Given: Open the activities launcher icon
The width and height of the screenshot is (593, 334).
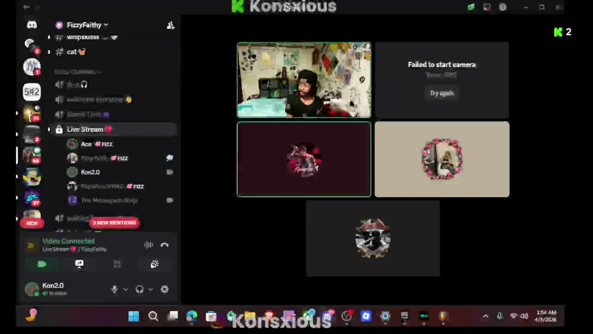Looking at the screenshot, I should (117, 264).
